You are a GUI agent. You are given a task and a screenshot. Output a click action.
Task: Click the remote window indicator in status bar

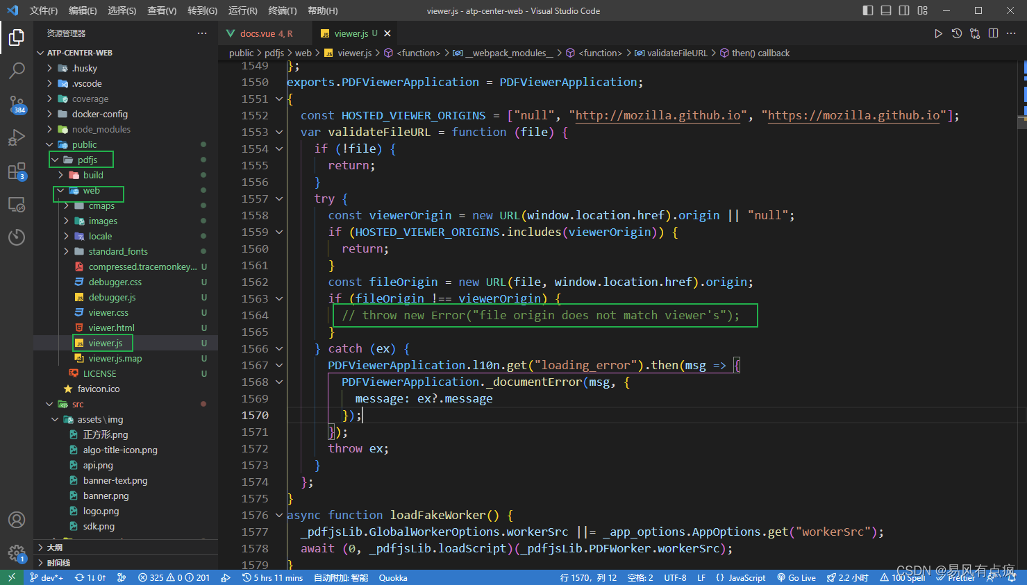pyautogui.click(x=12, y=577)
